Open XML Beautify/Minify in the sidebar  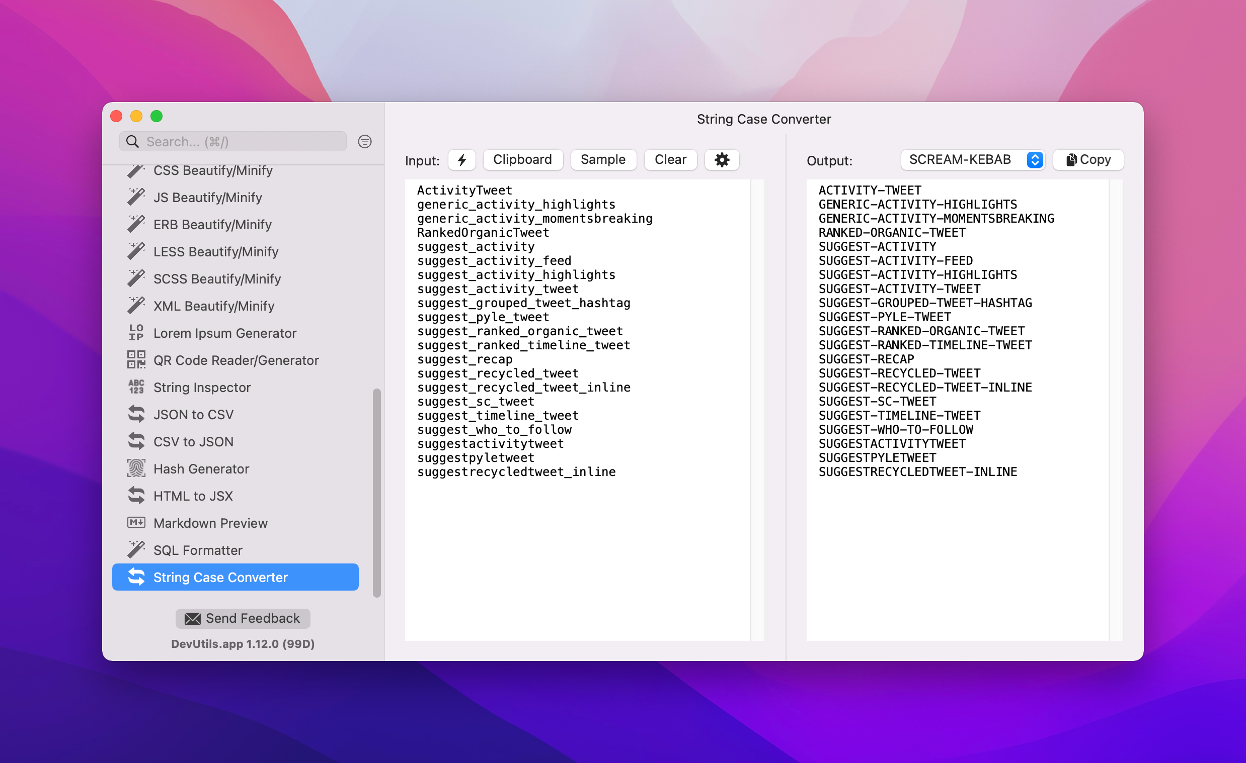[x=213, y=306]
